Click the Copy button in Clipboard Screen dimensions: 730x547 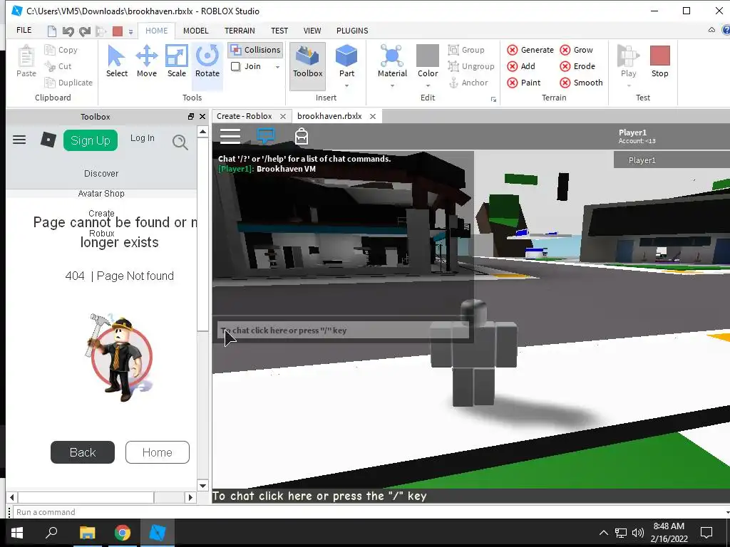(x=61, y=50)
